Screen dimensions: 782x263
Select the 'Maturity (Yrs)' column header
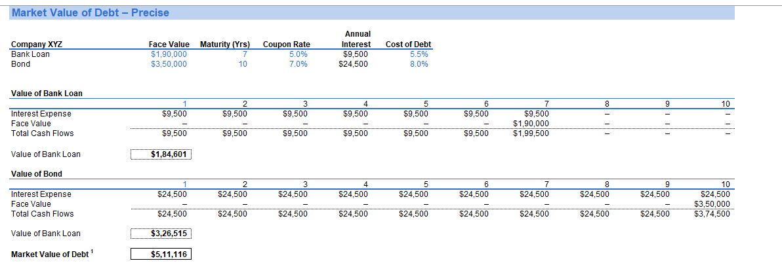coord(225,44)
